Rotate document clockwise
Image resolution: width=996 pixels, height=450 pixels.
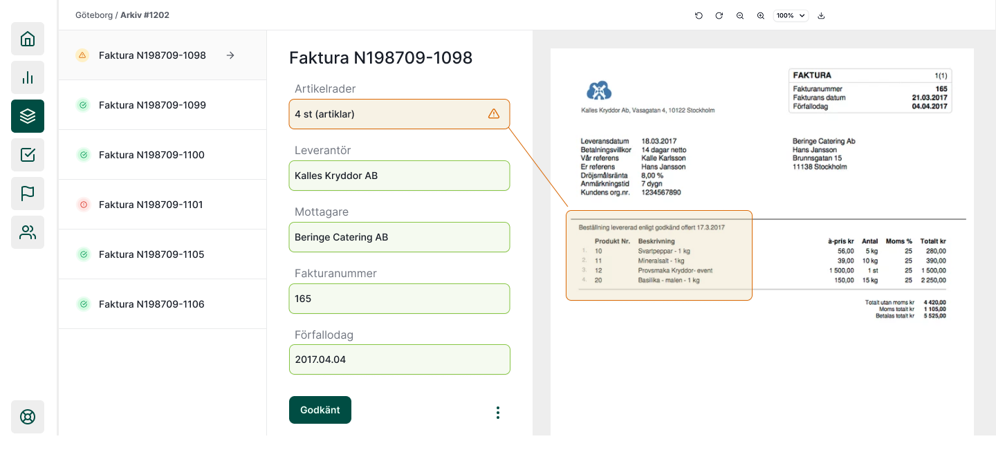coord(719,15)
